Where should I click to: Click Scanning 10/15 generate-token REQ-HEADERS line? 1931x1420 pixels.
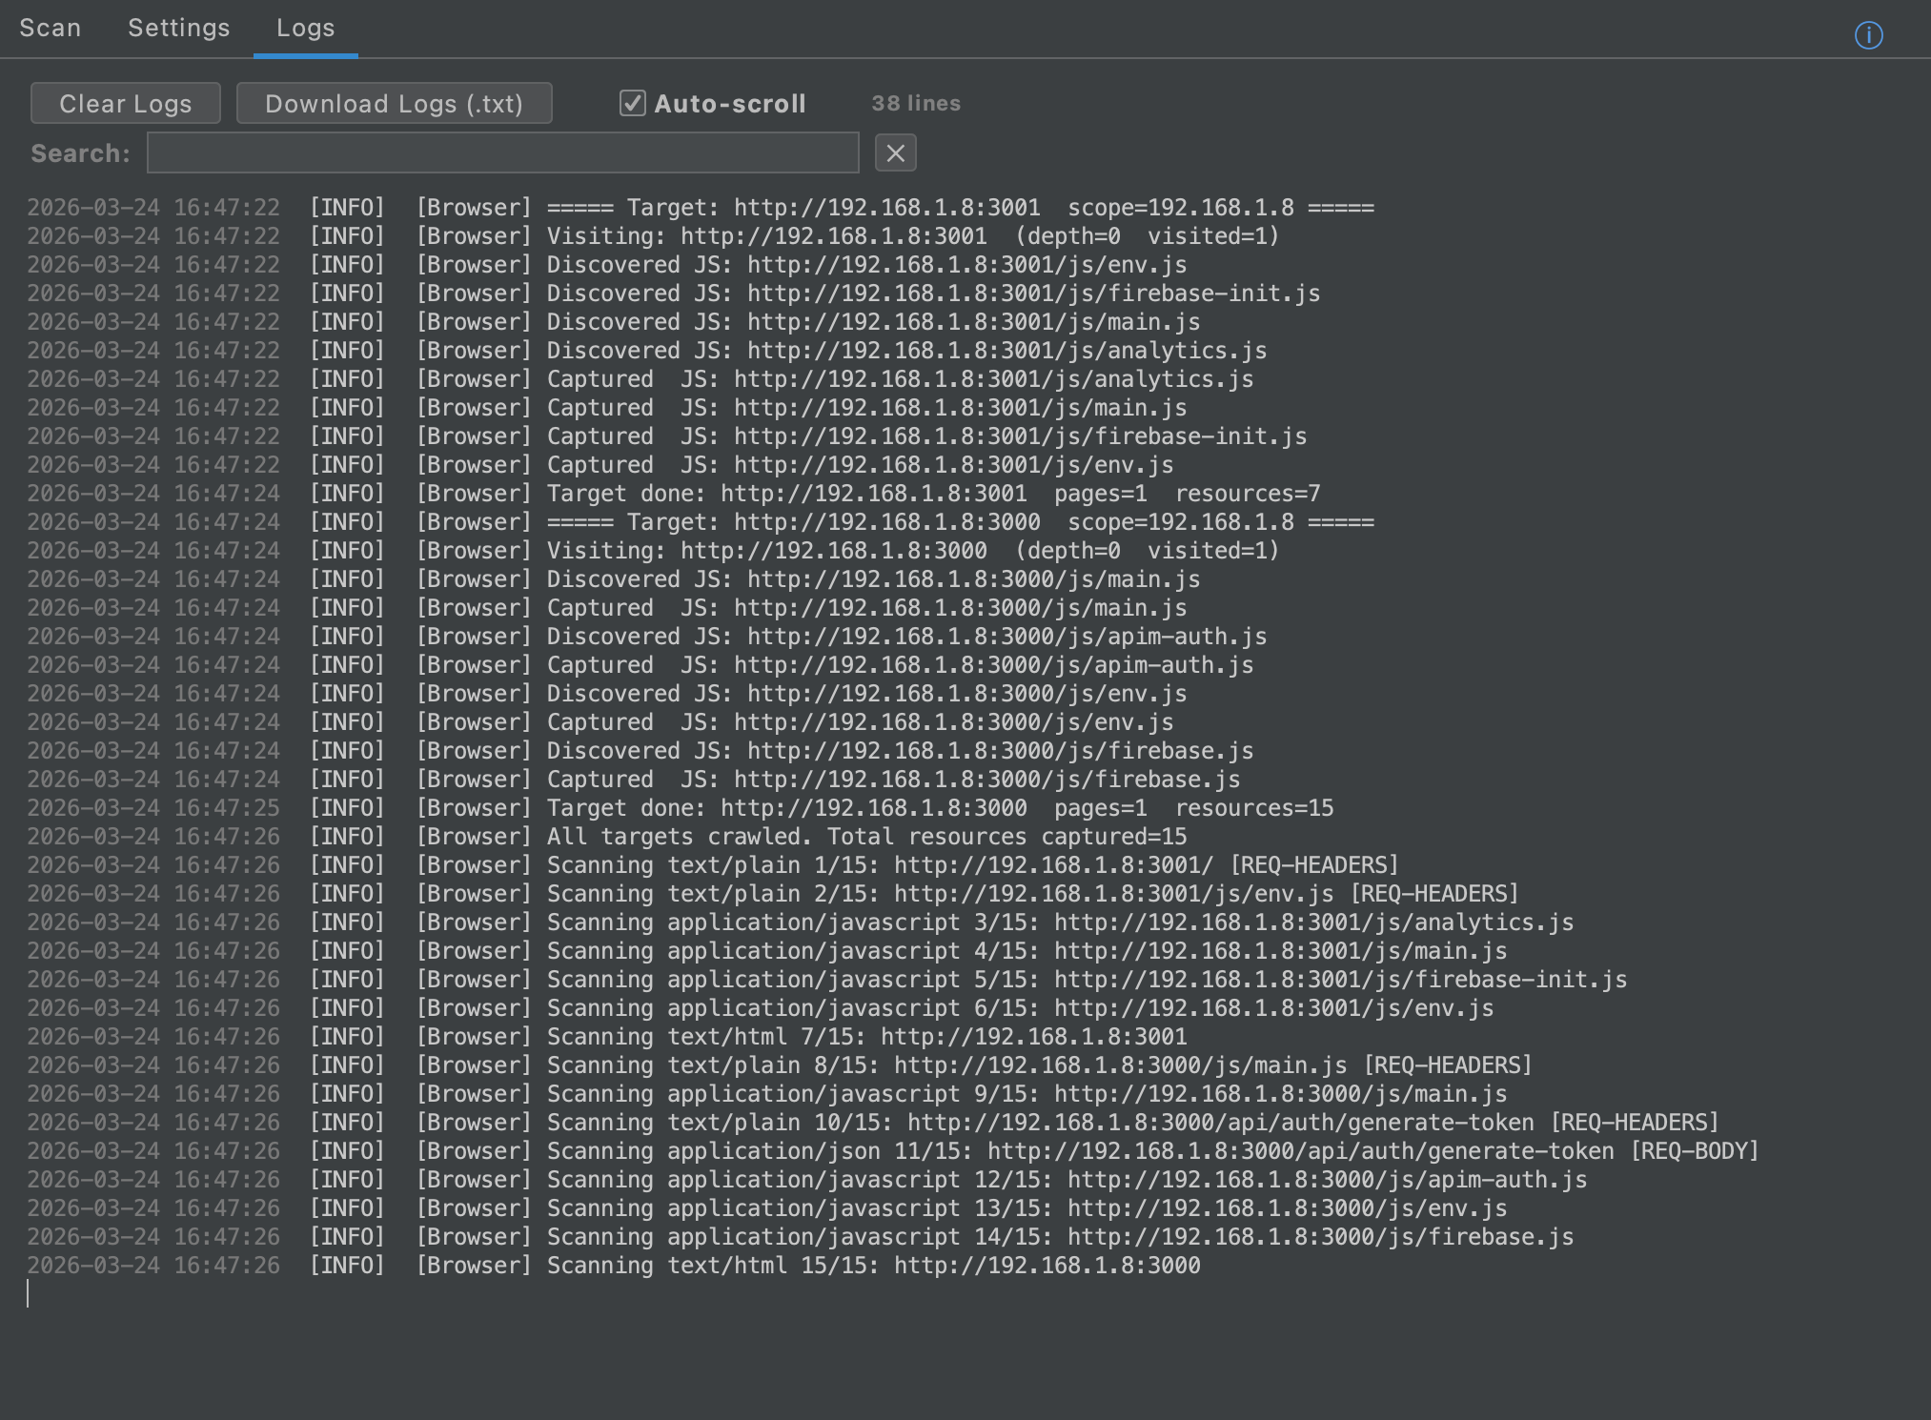(x=873, y=1123)
